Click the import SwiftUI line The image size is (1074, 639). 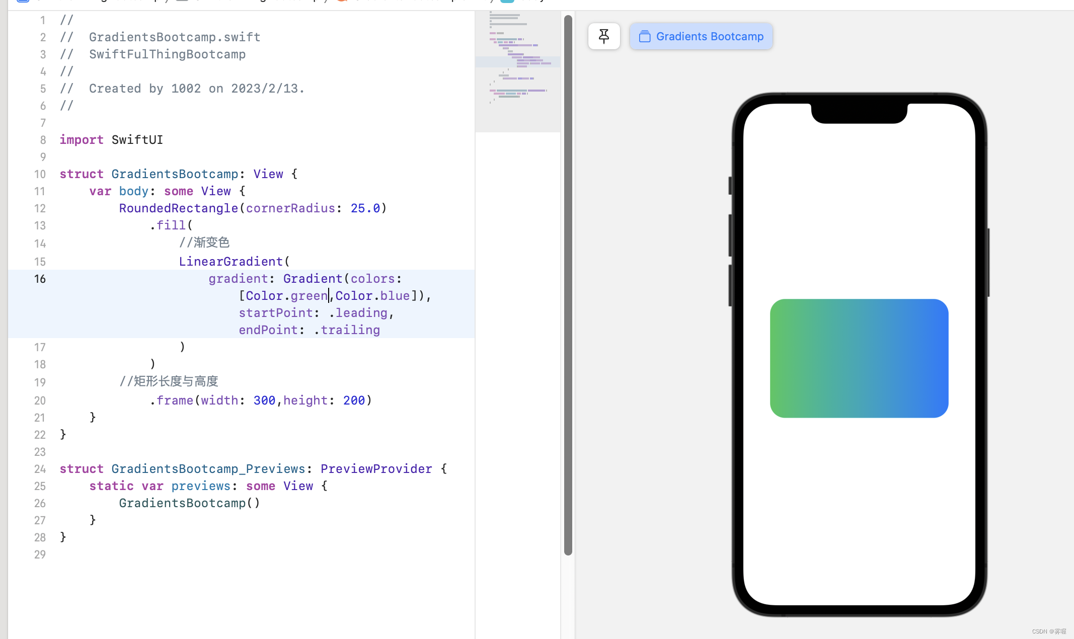(111, 140)
